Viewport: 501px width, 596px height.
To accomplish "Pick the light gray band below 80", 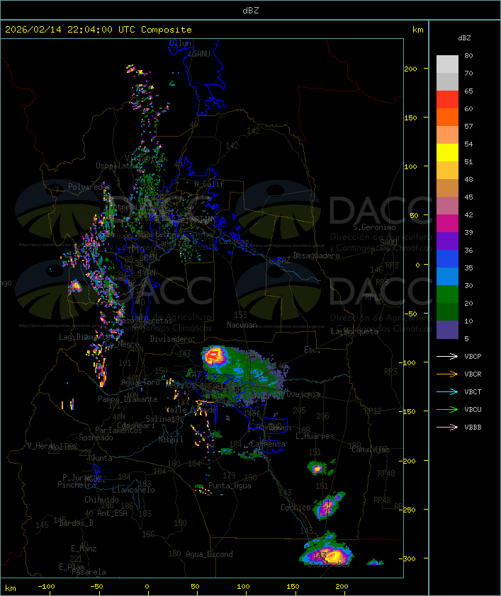I will 447,64.
